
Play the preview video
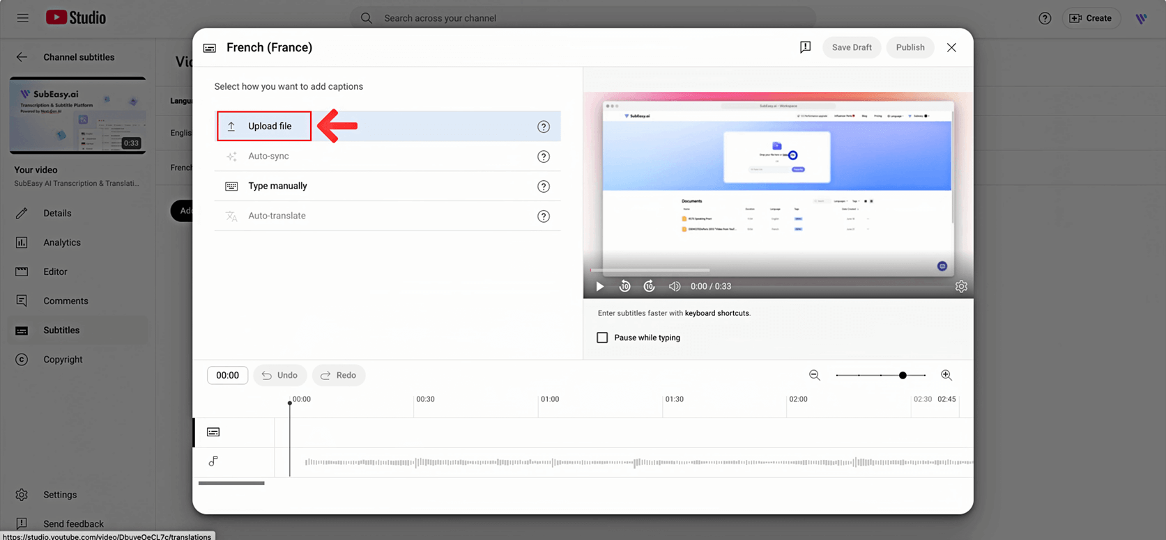pyautogui.click(x=599, y=286)
